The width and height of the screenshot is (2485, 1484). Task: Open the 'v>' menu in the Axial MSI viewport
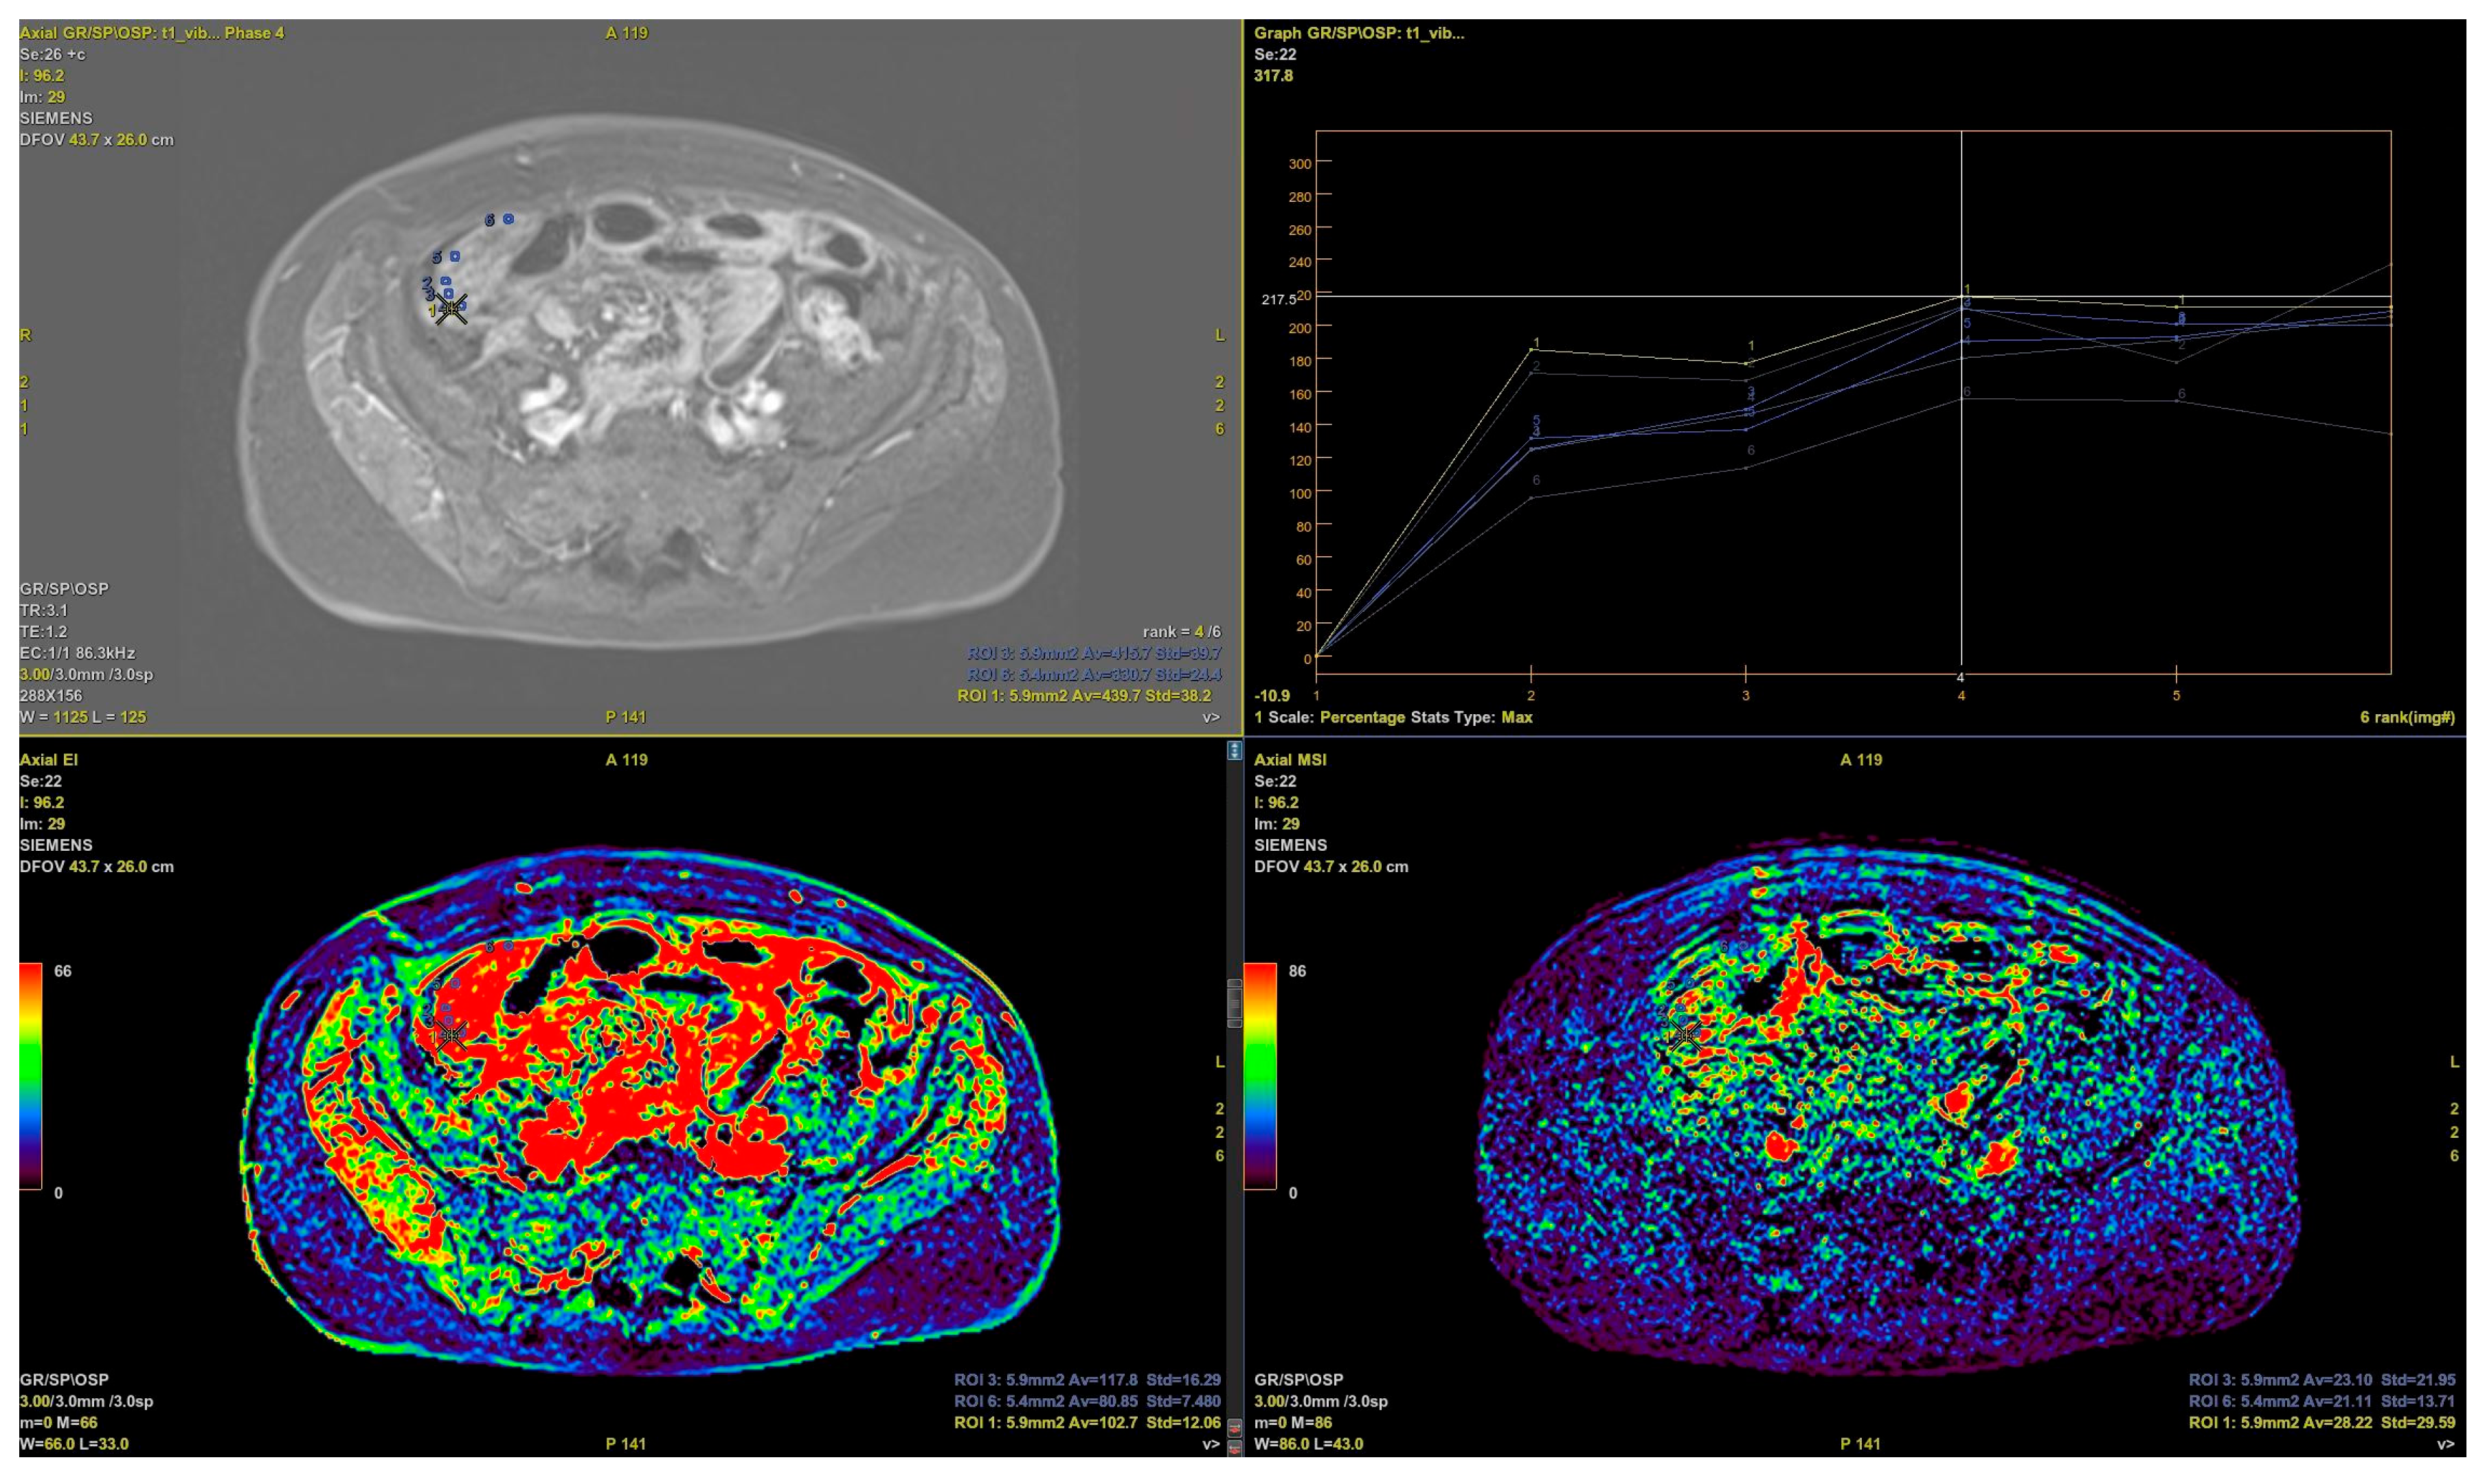[x=2445, y=1444]
